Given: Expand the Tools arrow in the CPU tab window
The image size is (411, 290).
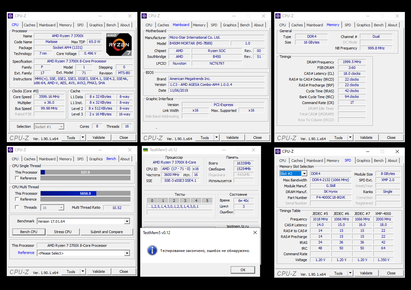Looking at the screenshot, I should pyautogui.click(x=83, y=138).
